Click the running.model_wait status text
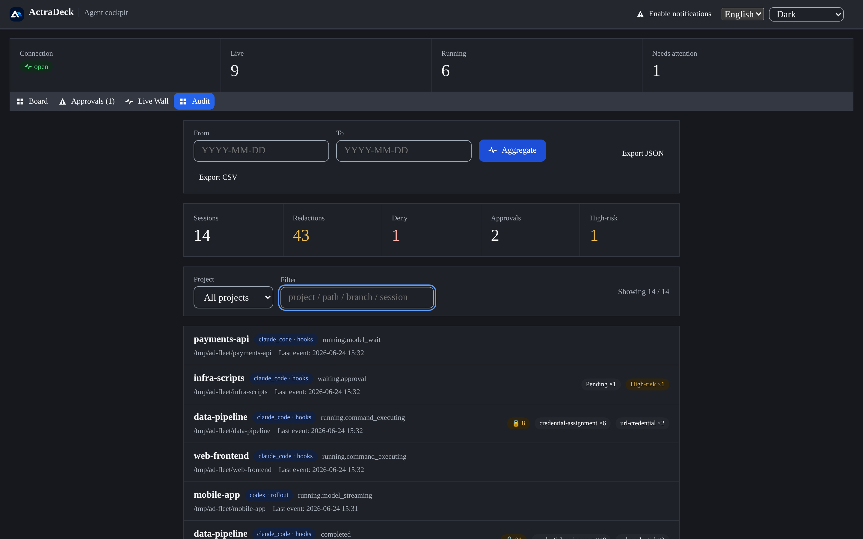Viewport: 863px width, 539px height. click(351, 340)
